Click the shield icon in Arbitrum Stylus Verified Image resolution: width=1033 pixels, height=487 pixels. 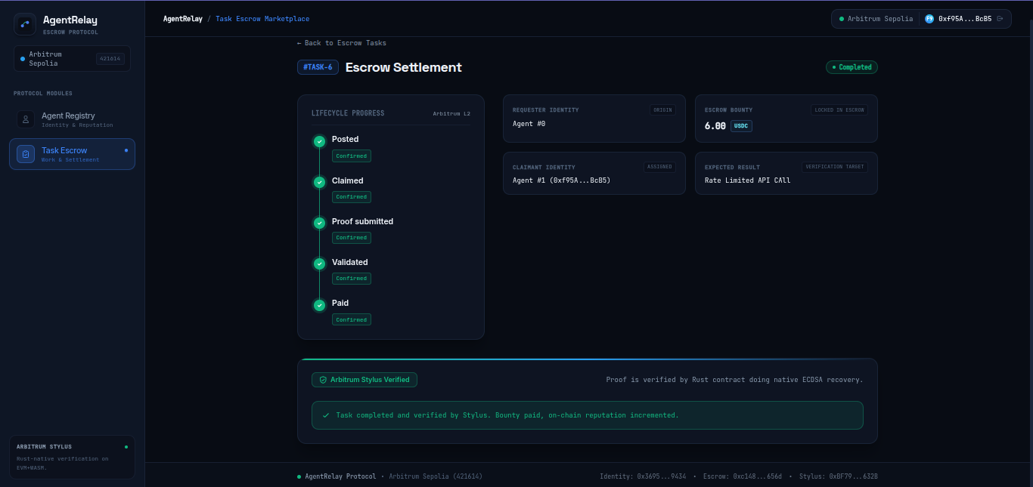coord(323,380)
